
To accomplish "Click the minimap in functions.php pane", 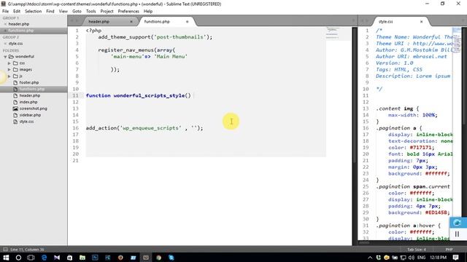I will click(x=339, y=33).
